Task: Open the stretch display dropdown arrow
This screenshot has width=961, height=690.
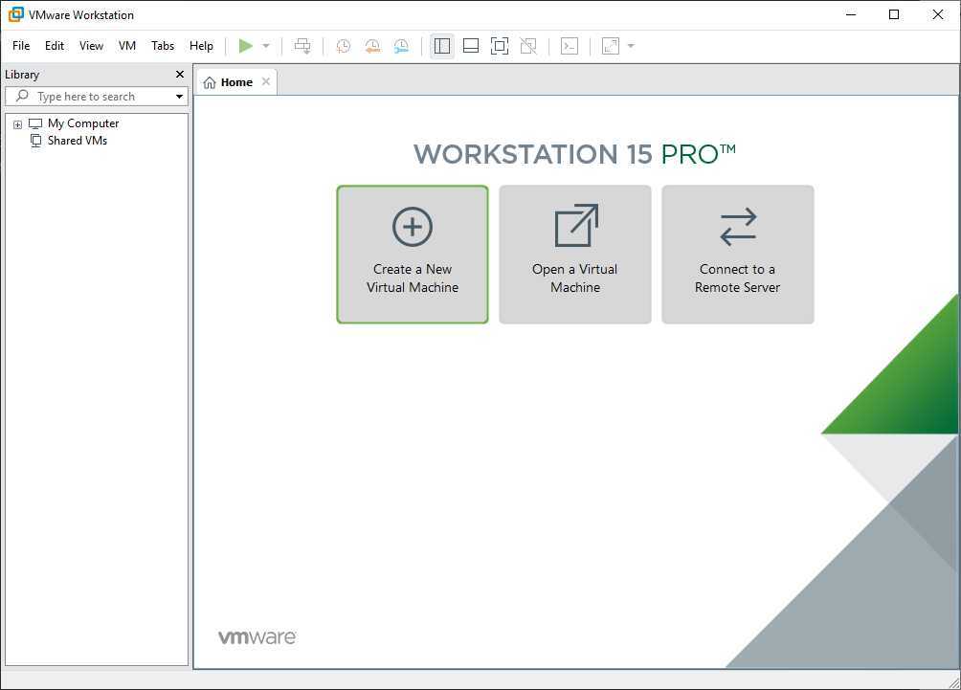Action: 631,46
